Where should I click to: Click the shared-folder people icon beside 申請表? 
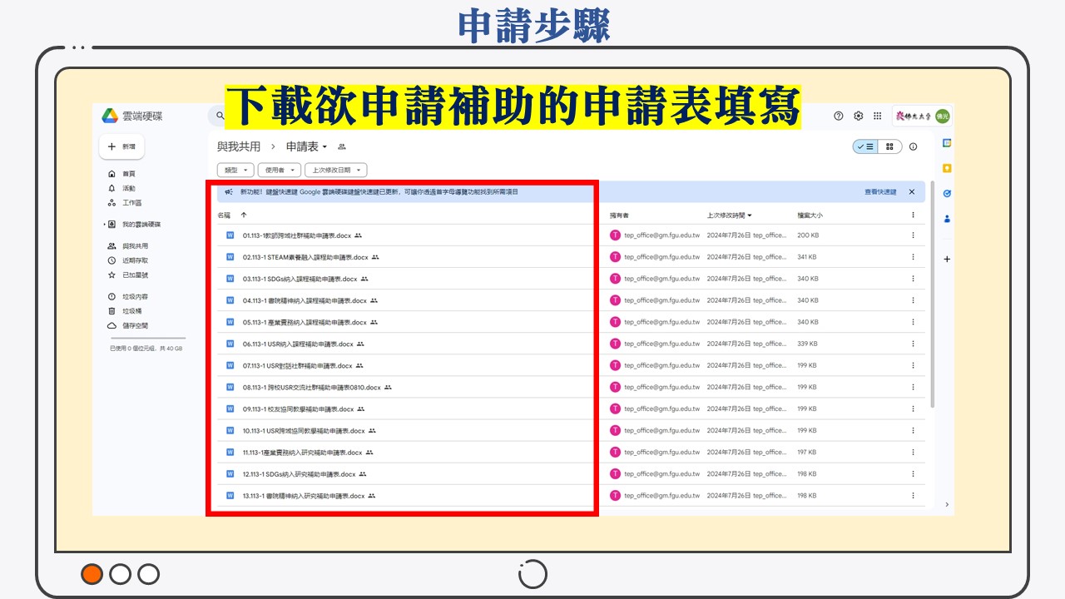pos(341,147)
